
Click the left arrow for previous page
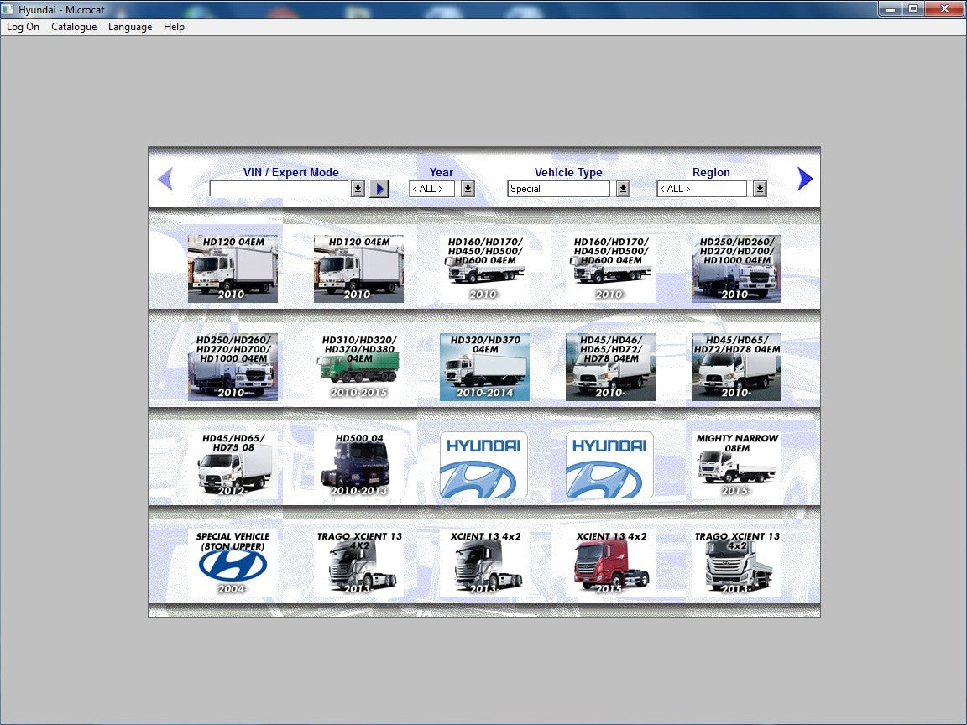coord(165,179)
